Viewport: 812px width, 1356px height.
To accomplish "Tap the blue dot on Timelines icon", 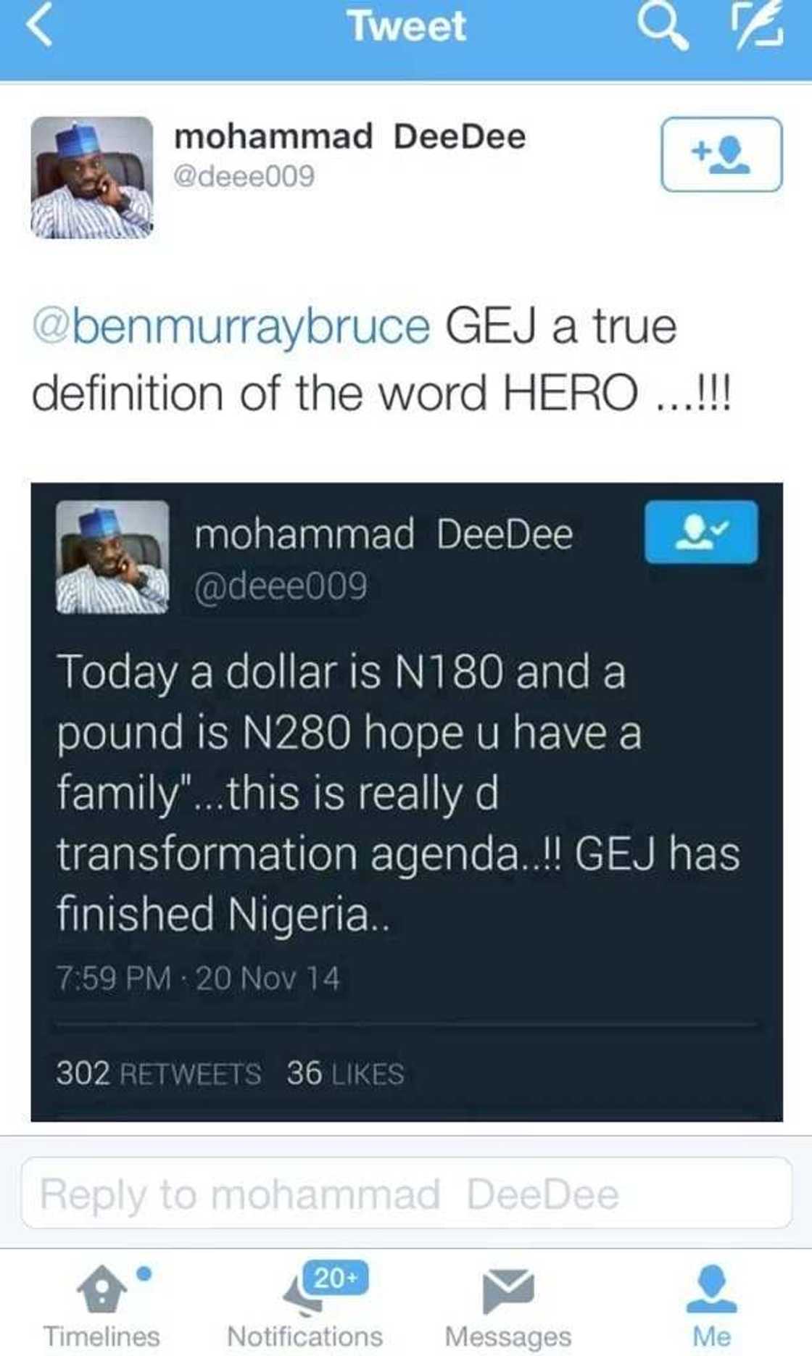I will [144, 1273].
